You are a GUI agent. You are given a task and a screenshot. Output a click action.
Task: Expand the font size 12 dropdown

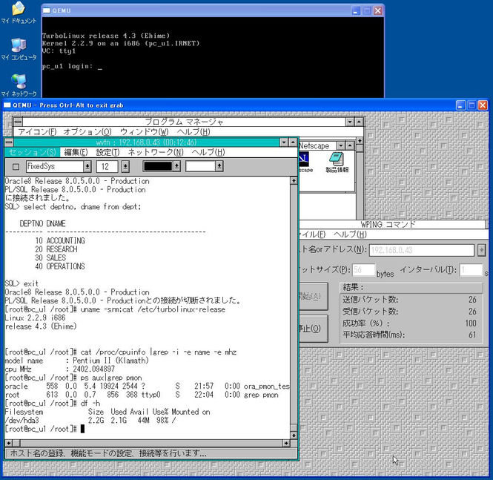click(125, 166)
